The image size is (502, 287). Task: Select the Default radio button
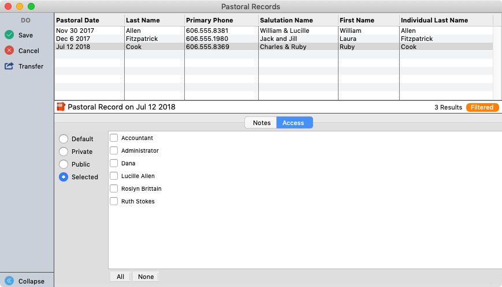point(64,139)
